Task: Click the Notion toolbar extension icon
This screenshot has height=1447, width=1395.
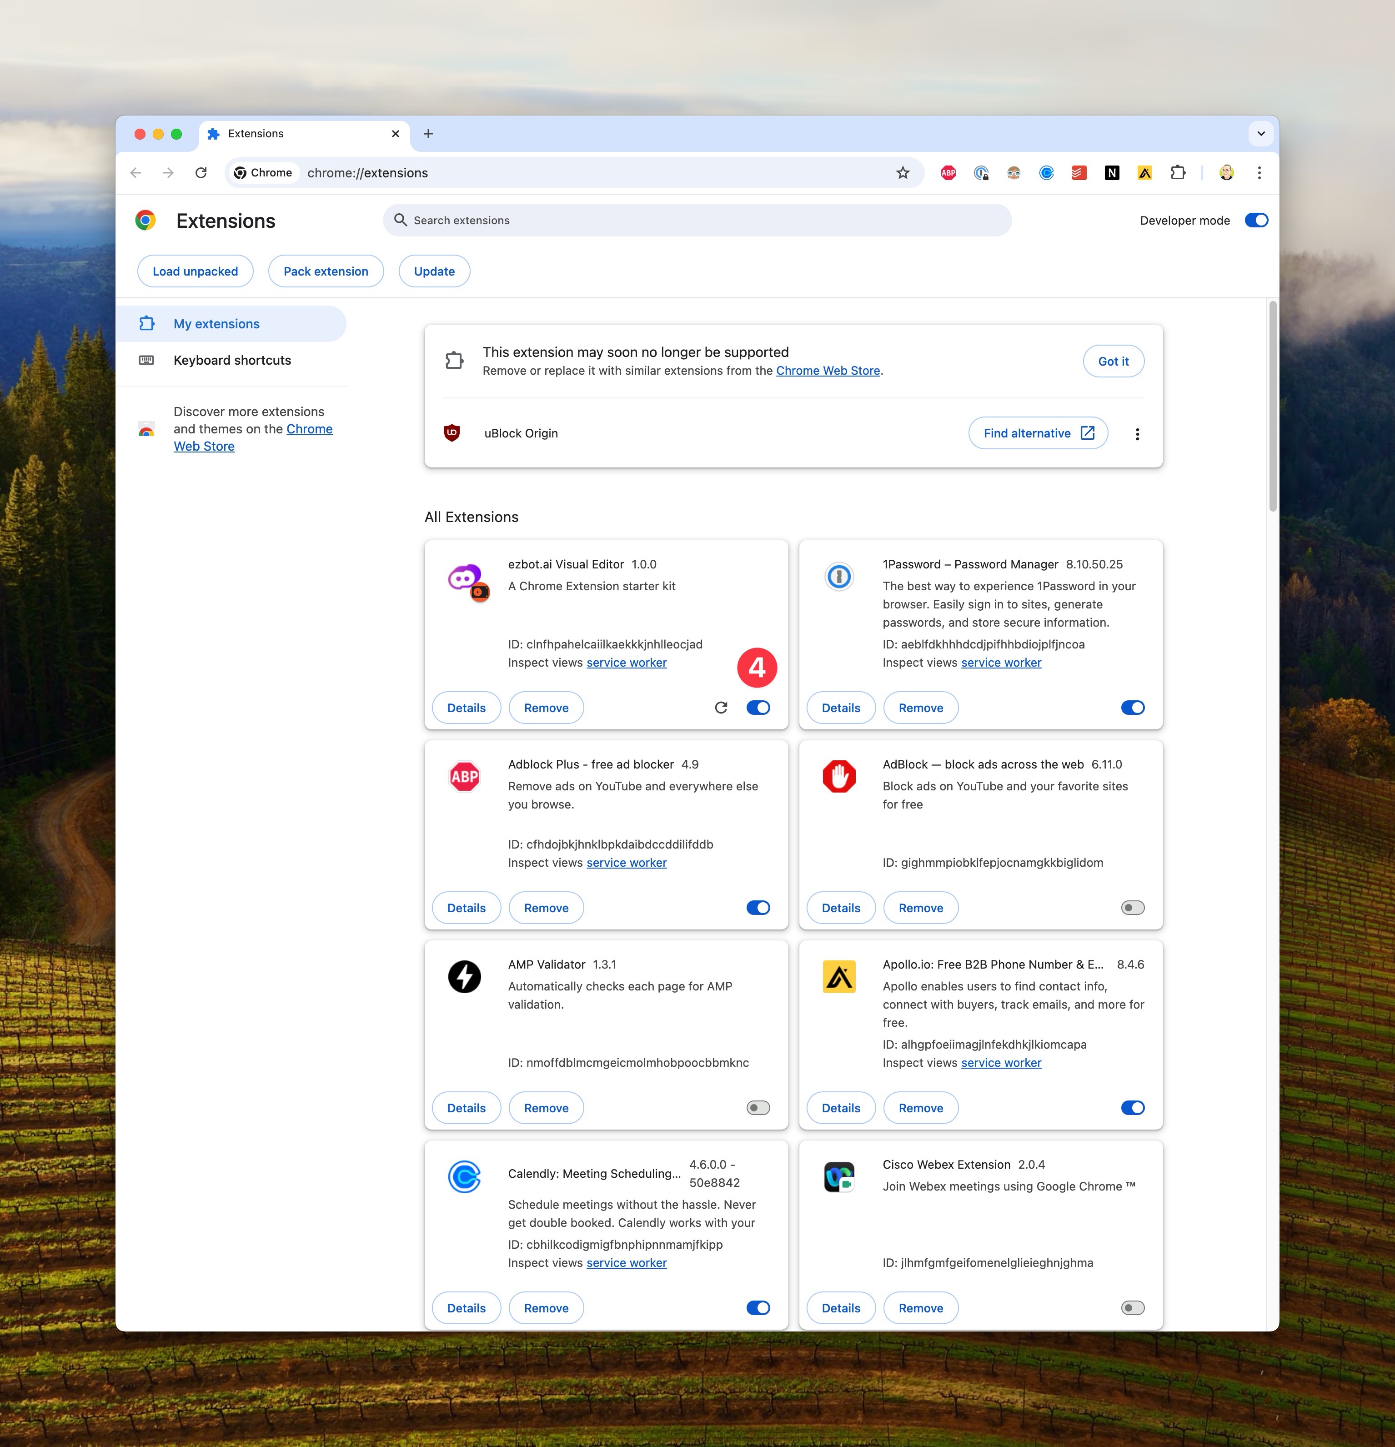Action: pos(1112,173)
